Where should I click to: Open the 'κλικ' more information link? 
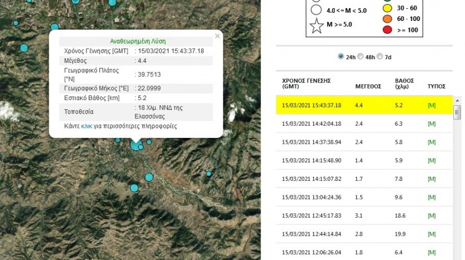coord(87,126)
